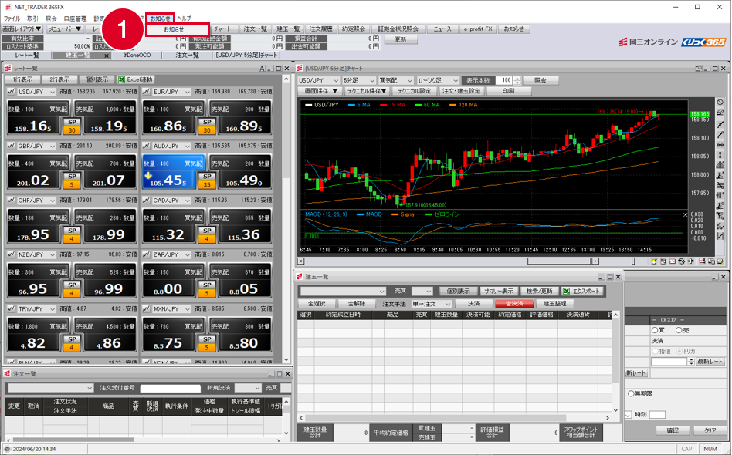The height and width of the screenshot is (455, 732).
Task: Close the MACD sub-chart with its X
Action: pos(685,214)
